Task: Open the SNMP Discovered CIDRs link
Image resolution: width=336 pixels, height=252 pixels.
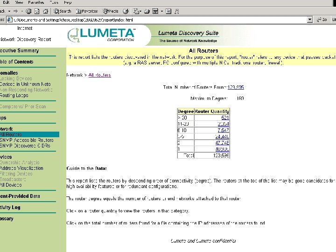Action: point(25,146)
